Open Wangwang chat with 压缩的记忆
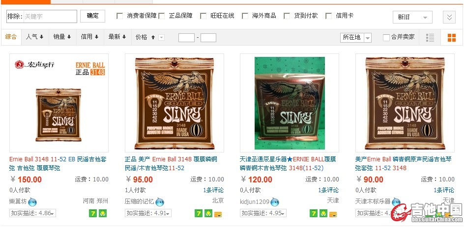 160,202
